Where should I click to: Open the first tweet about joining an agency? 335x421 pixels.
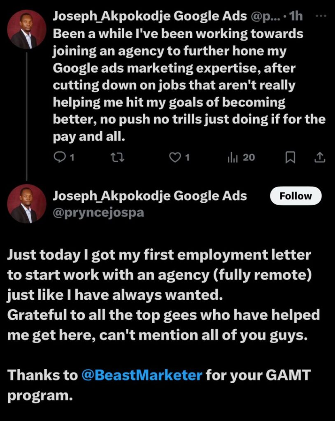[x=189, y=85]
